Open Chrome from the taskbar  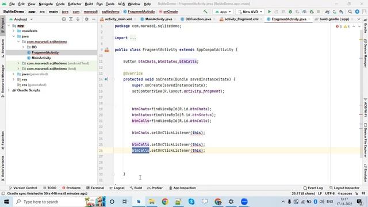pos(165,202)
